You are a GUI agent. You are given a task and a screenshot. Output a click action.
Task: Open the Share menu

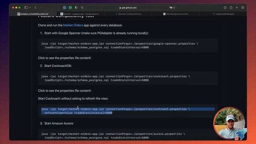231,7
